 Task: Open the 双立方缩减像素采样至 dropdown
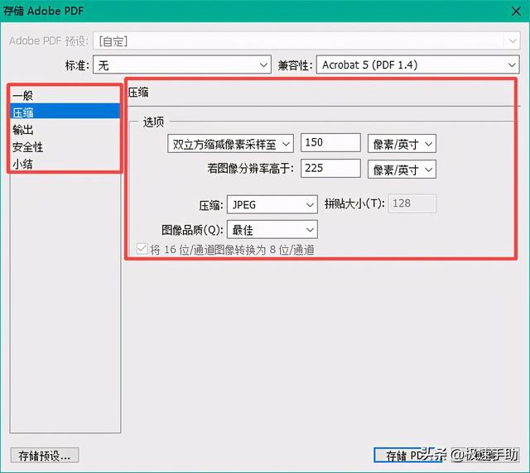(x=230, y=144)
